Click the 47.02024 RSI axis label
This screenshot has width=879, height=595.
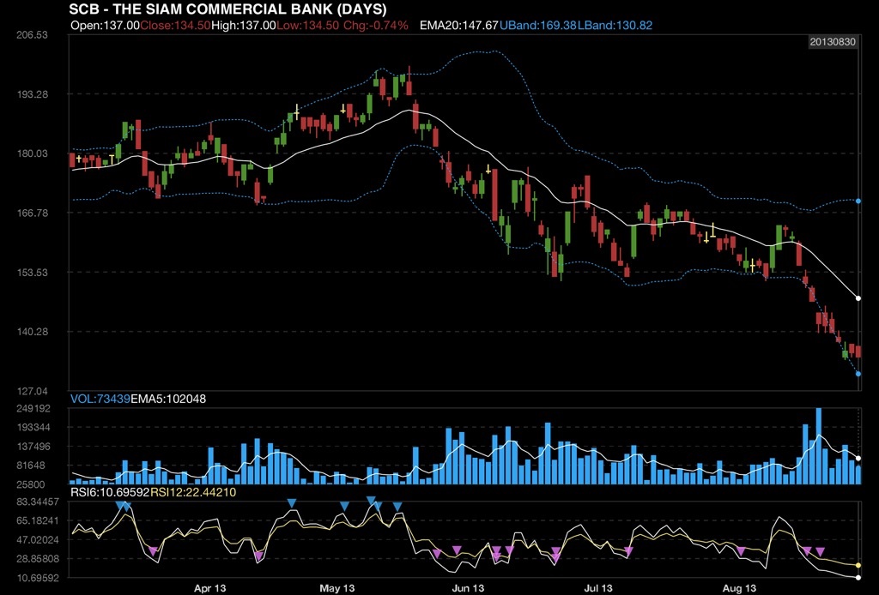(x=38, y=539)
